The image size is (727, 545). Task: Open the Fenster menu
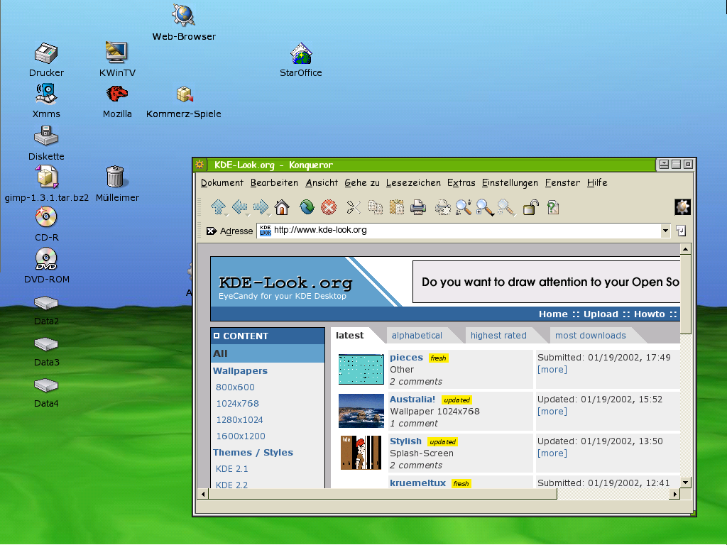coord(562,182)
